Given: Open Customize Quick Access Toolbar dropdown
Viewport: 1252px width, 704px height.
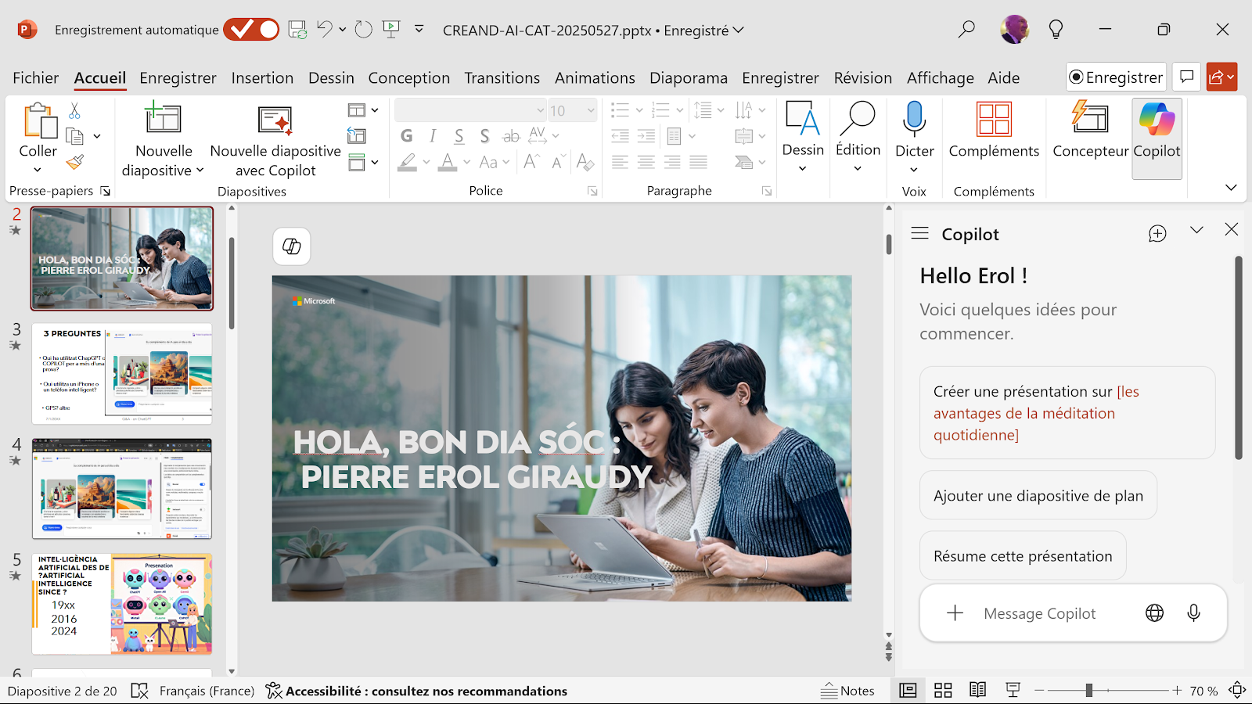Looking at the screenshot, I should click(419, 30).
